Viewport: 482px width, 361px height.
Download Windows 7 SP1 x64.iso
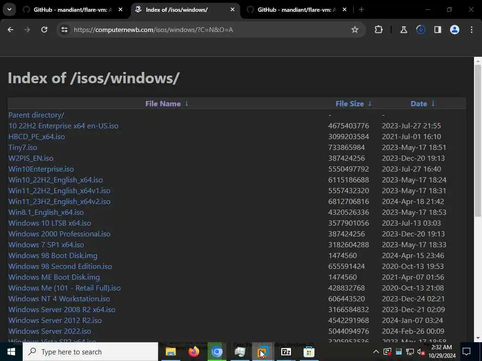[46, 244]
